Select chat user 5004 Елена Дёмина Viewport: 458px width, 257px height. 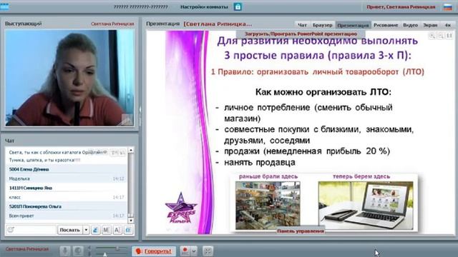click(x=29, y=169)
